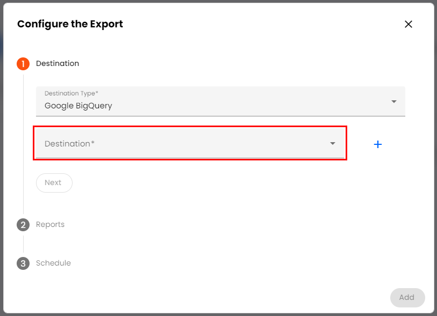This screenshot has height=316, width=437.
Task: Click the small Destination Type* label
Action: [71, 93]
